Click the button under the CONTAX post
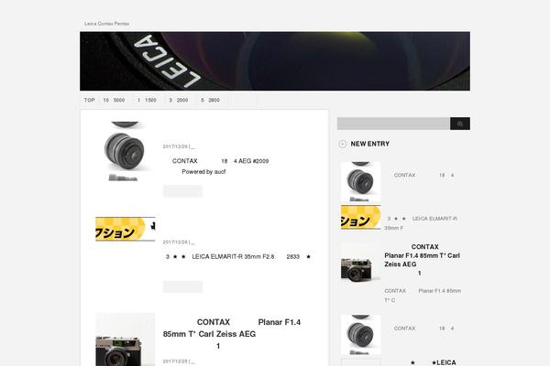550x366 pixels. tap(182, 191)
